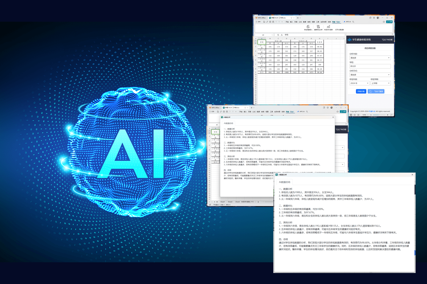
Task: Switch to the Sheet2 tab
Action: pyautogui.click(x=231, y=201)
